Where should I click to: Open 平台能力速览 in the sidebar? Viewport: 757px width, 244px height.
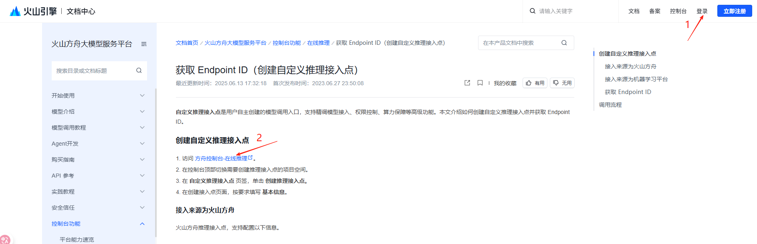[x=77, y=240]
